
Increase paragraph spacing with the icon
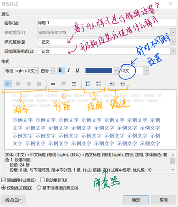click(x=88, y=84)
